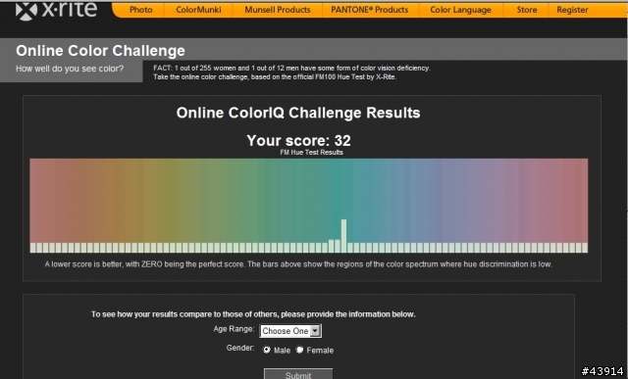
Task: Click the 'Online ColorIQ Challenge Results' heading
Action: [x=298, y=113]
